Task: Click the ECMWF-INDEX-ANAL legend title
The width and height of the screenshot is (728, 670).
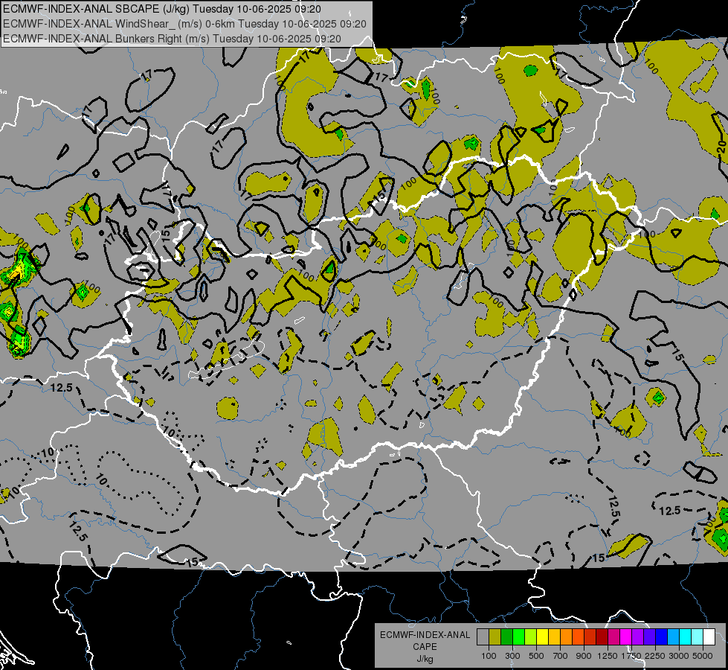Action: (425, 635)
